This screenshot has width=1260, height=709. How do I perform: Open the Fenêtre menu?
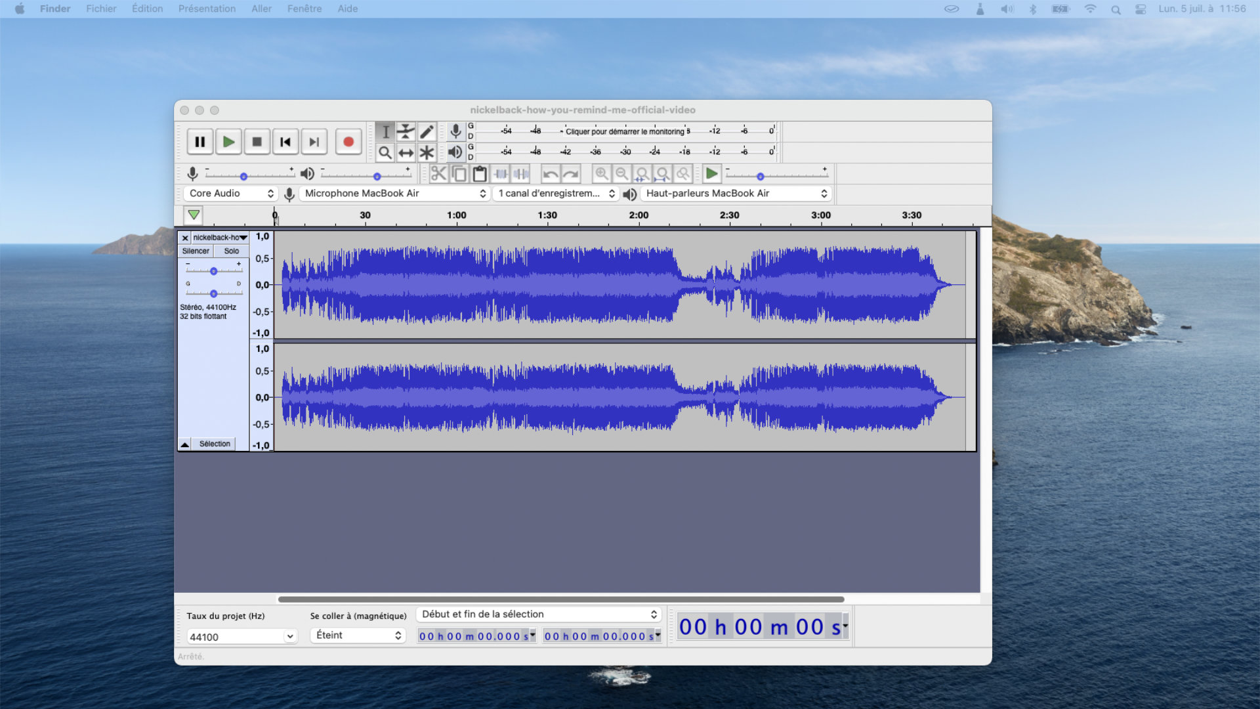(304, 9)
